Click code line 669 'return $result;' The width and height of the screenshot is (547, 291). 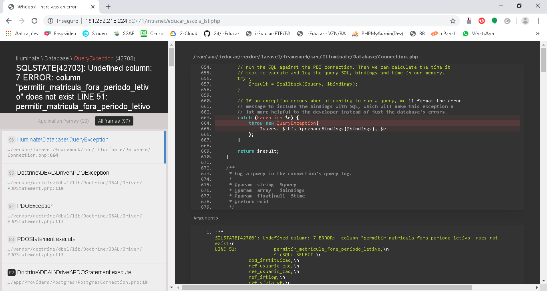tap(258, 151)
